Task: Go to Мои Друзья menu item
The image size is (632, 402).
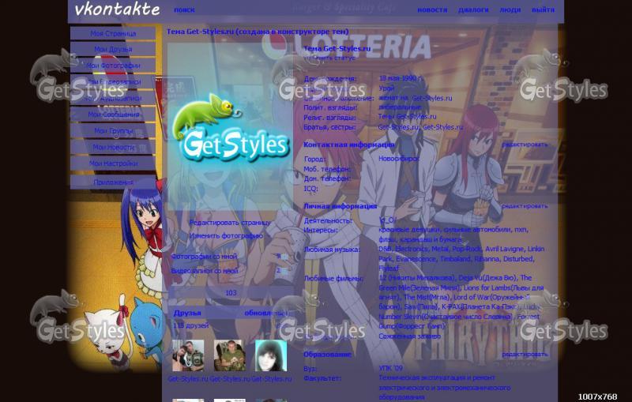Action: 113,50
